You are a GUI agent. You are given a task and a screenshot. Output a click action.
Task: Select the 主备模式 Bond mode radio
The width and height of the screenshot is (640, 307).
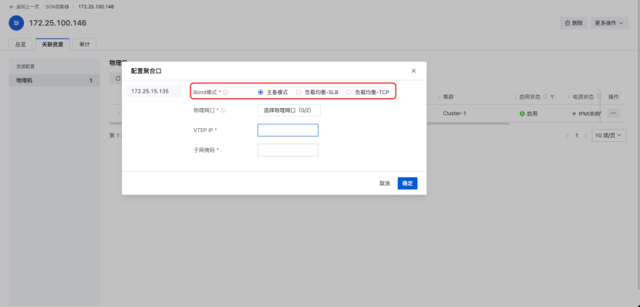pos(261,93)
